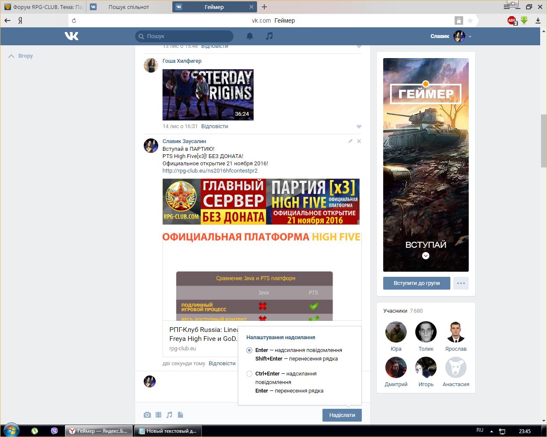Viewport: 547px width, 437px height.
Task: Reload the page with the refresh icon
Action: pos(74,21)
